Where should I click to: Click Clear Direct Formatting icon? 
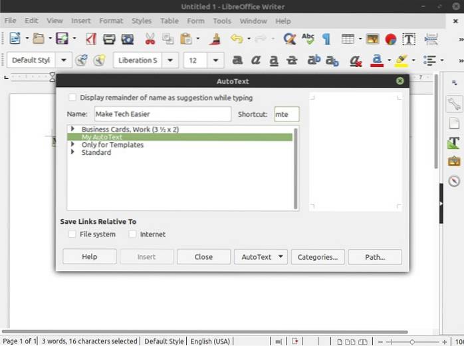[356, 60]
